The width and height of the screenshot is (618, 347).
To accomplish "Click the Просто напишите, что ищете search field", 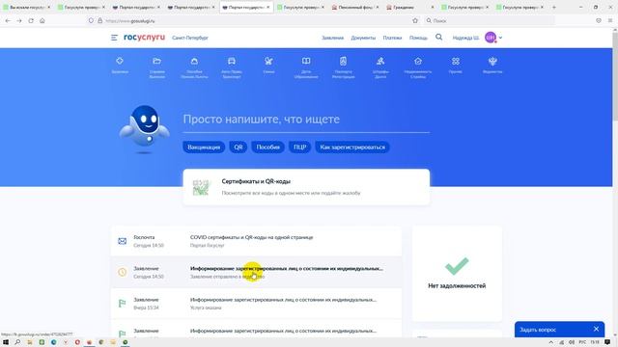I will [x=306, y=120].
